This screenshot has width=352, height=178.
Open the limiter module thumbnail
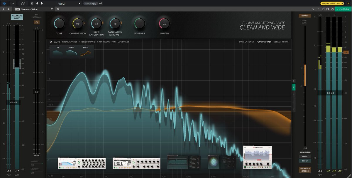point(257,157)
